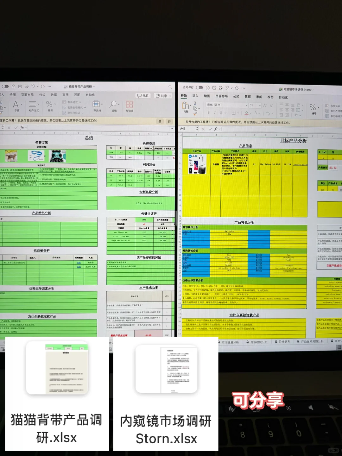Switch to 产品生命周期分析 sheet tab
Screen dimensions: 342x456
(310, 341)
